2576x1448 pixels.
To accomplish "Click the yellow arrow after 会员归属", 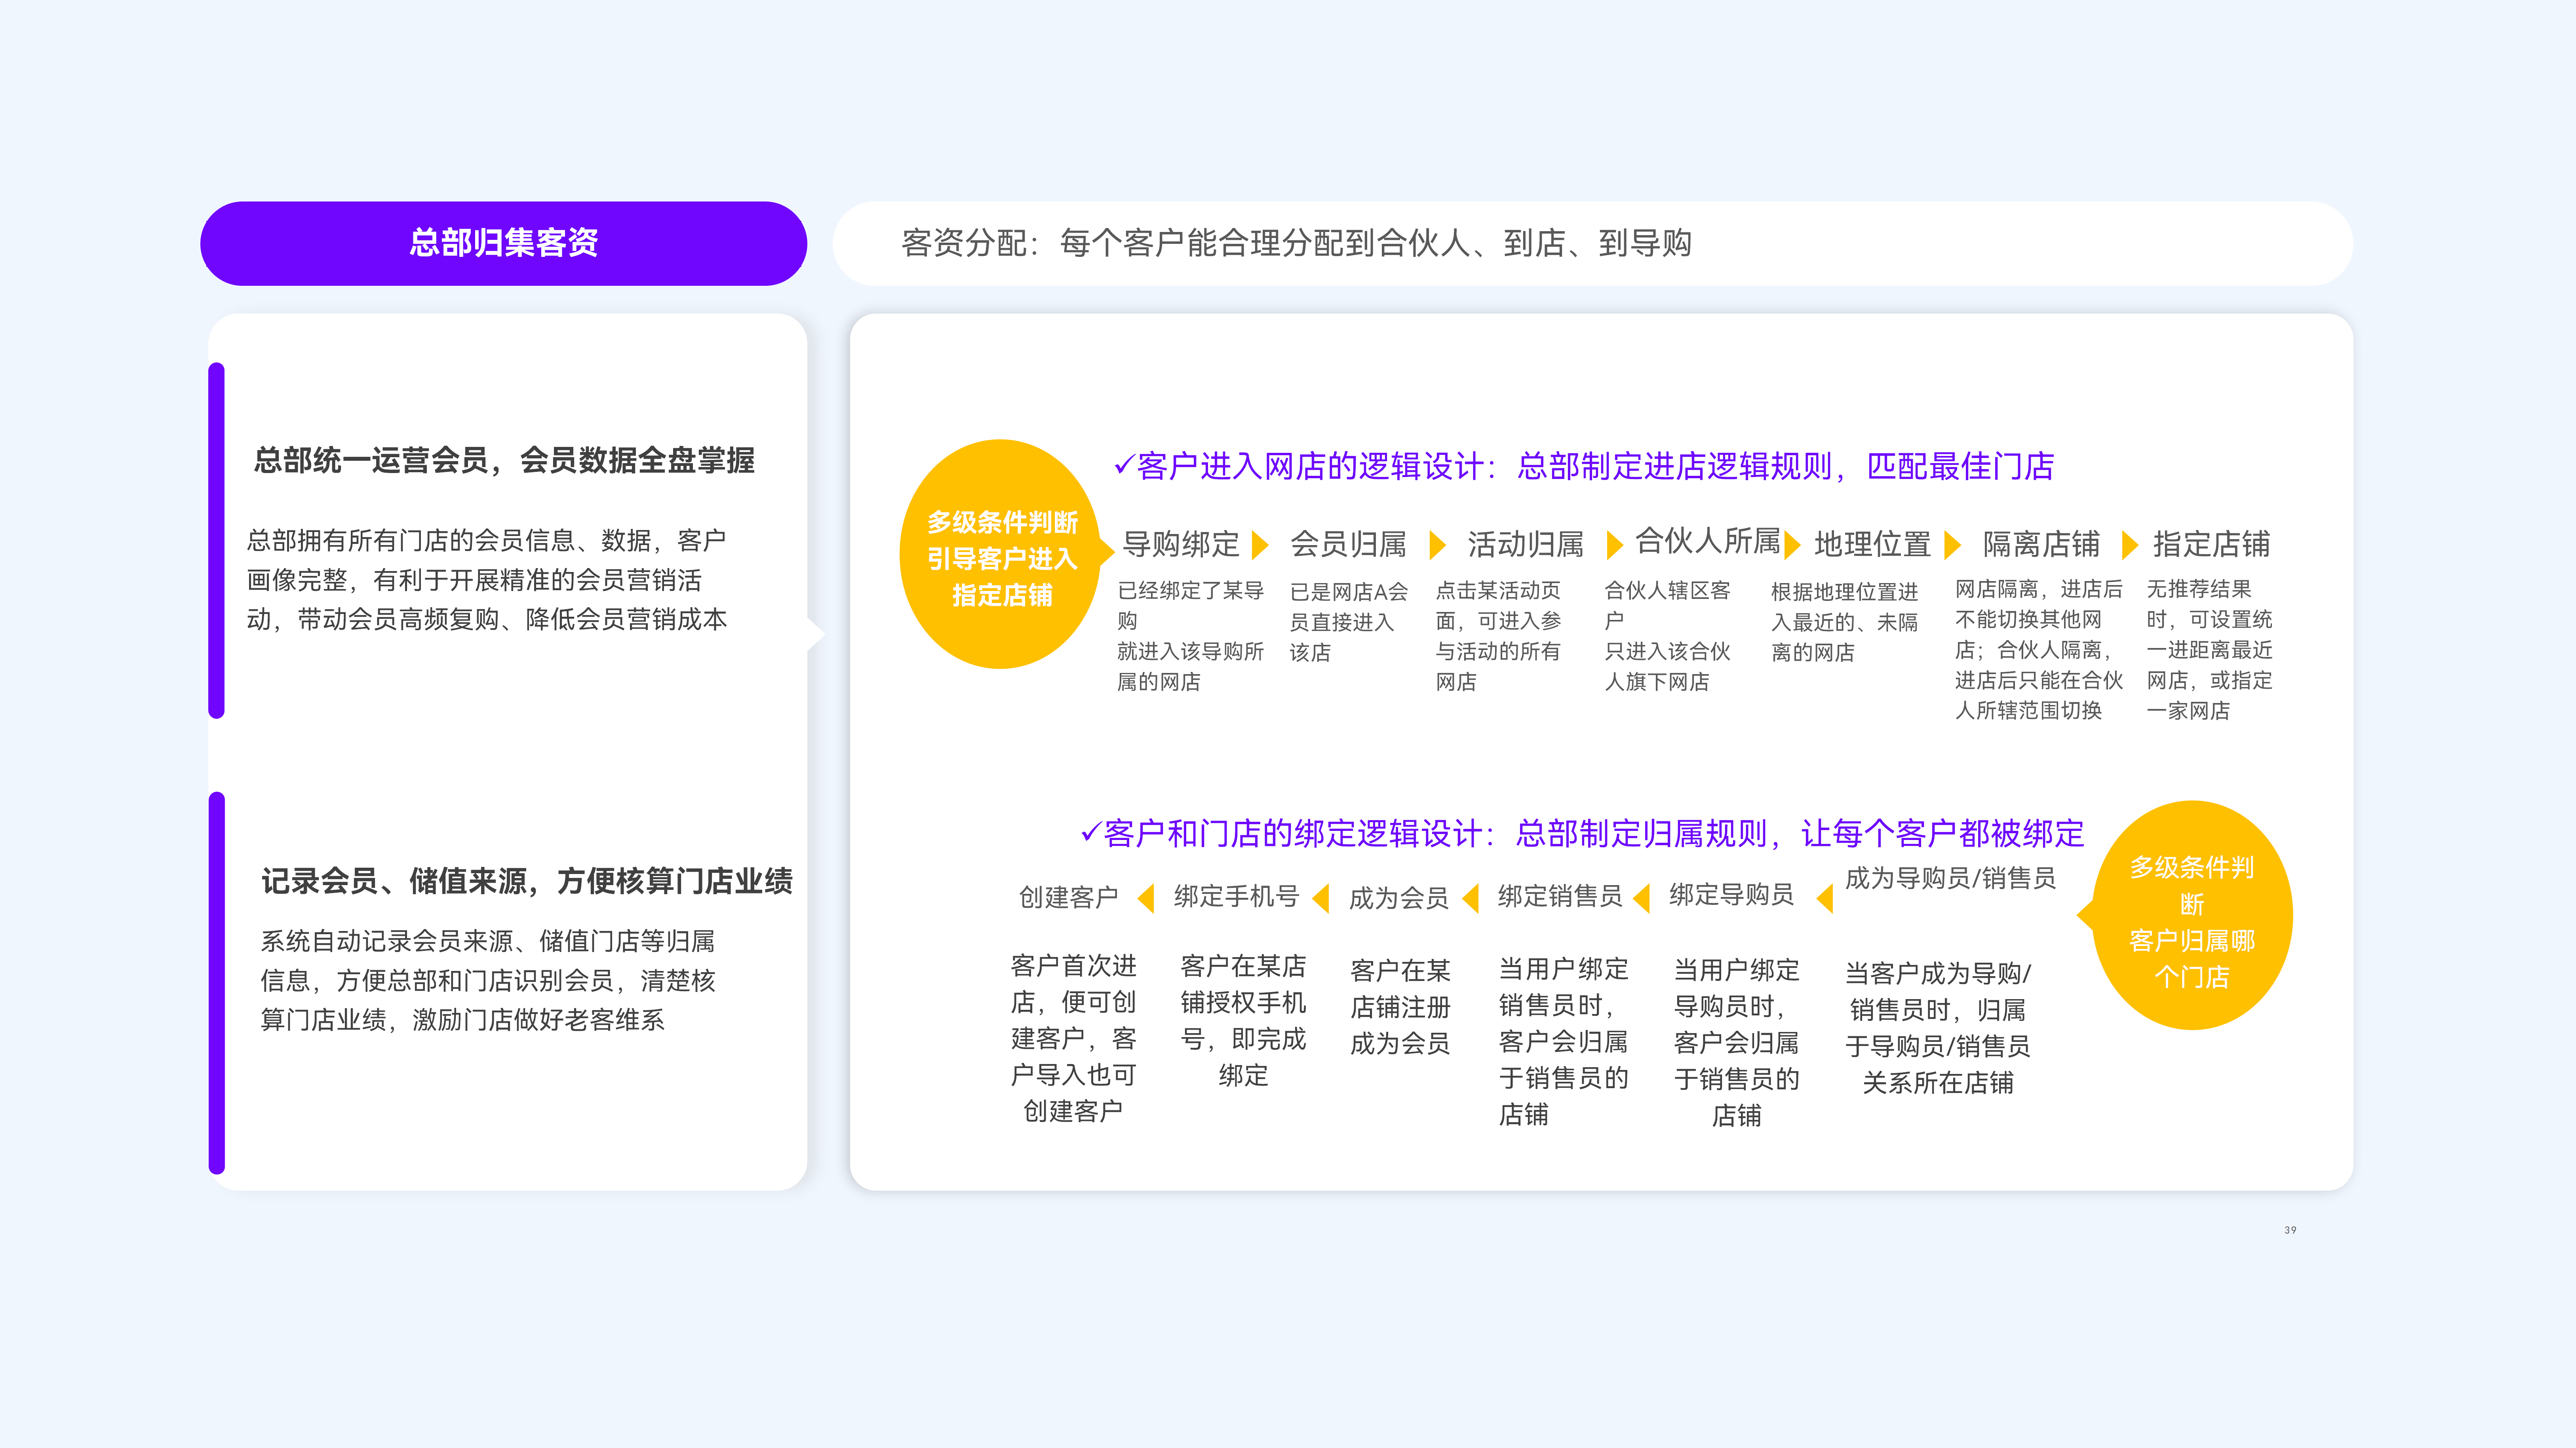I will (1438, 545).
